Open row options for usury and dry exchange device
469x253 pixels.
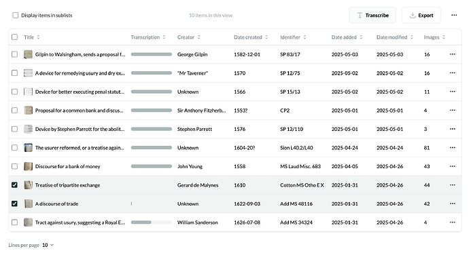[452, 73]
